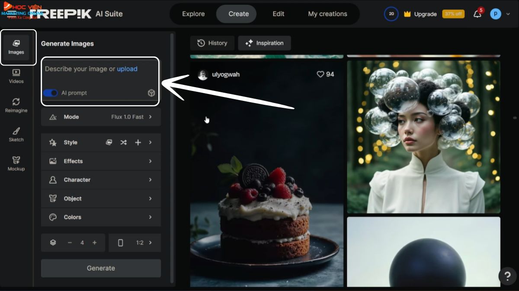The image size is (519, 291).
Task: Increase the image count with plus
Action: 95,243
